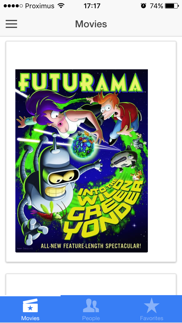Tap the People silhouettes icon
182x323 pixels.
click(91, 306)
